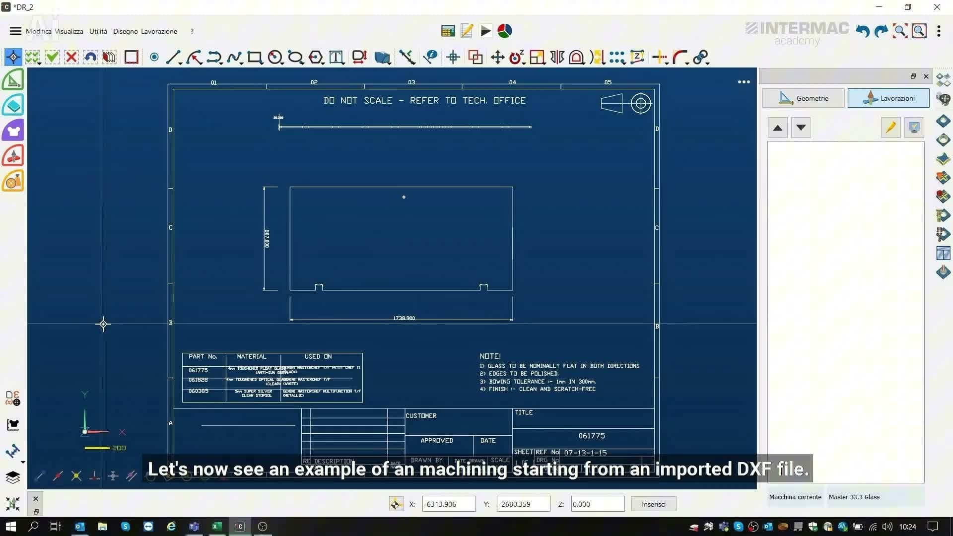The image size is (953, 536).
Task: Select the text drawing tool
Action: tap(337, 57)
